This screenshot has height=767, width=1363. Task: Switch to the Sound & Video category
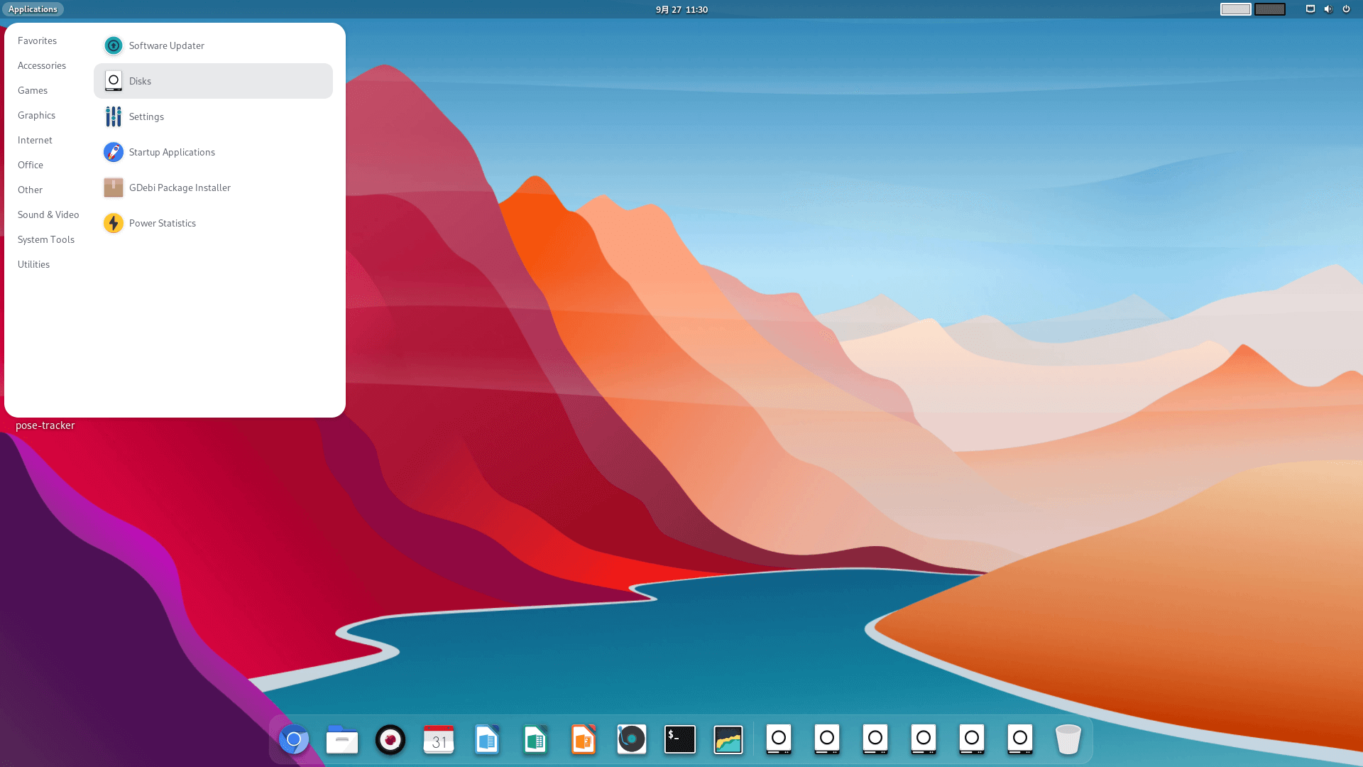48,214
